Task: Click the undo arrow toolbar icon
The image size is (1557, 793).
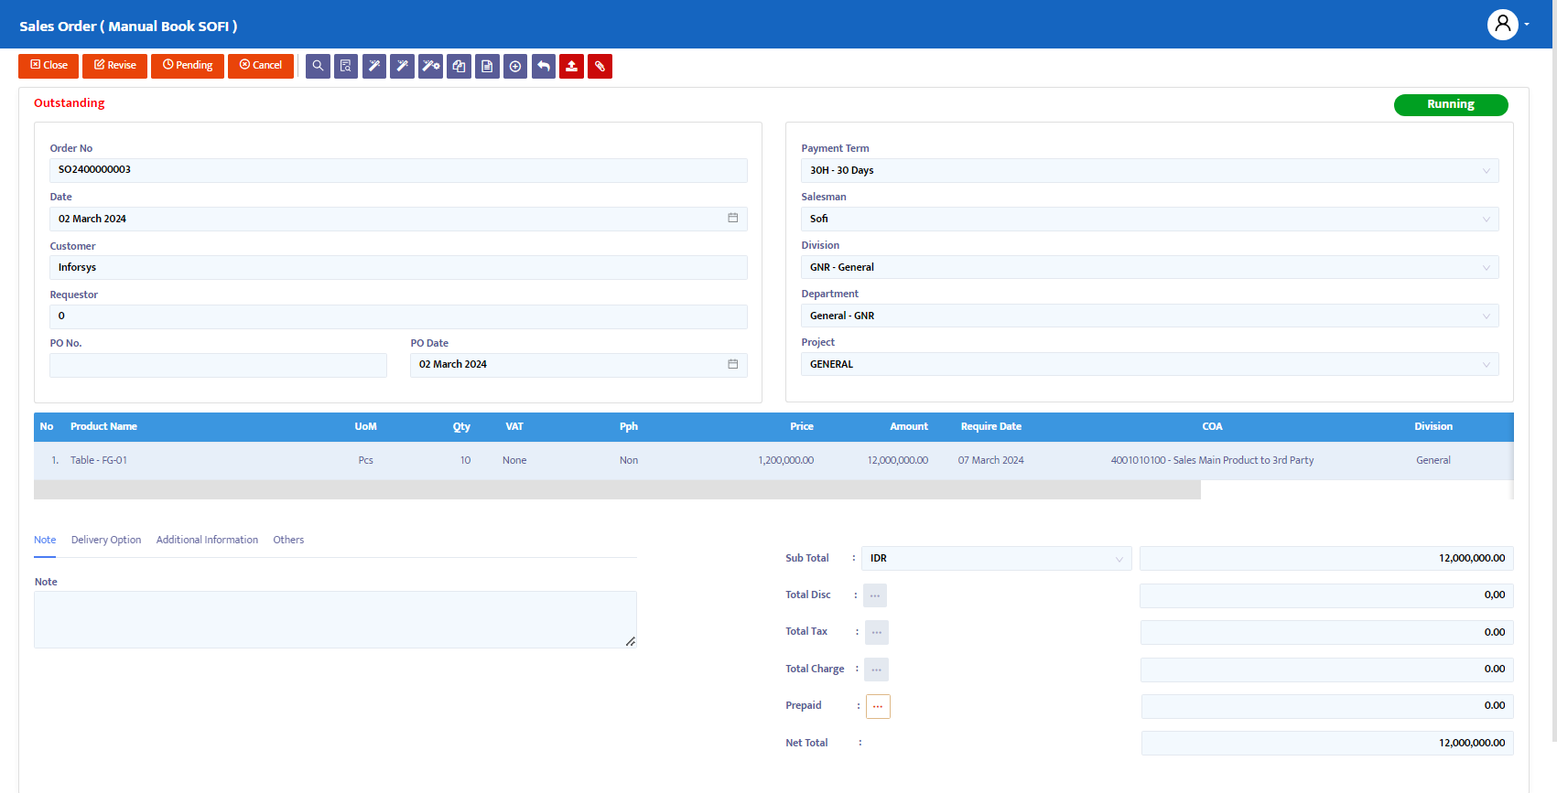Action: coord(544,66)
